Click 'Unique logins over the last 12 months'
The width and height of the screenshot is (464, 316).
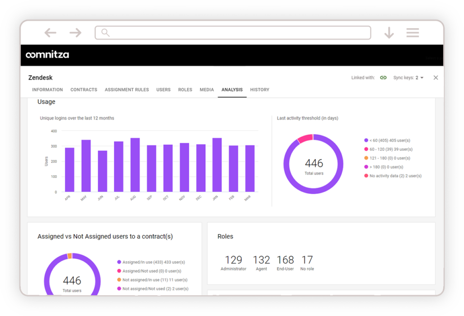(77, 118)
